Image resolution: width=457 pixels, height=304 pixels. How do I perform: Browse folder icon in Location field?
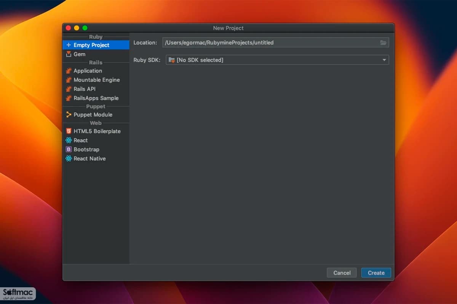coord(383,43)
